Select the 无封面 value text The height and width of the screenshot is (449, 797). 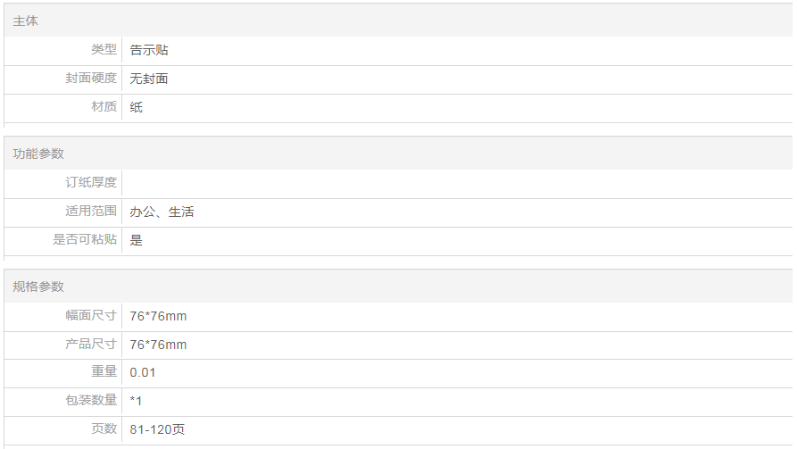149,79
